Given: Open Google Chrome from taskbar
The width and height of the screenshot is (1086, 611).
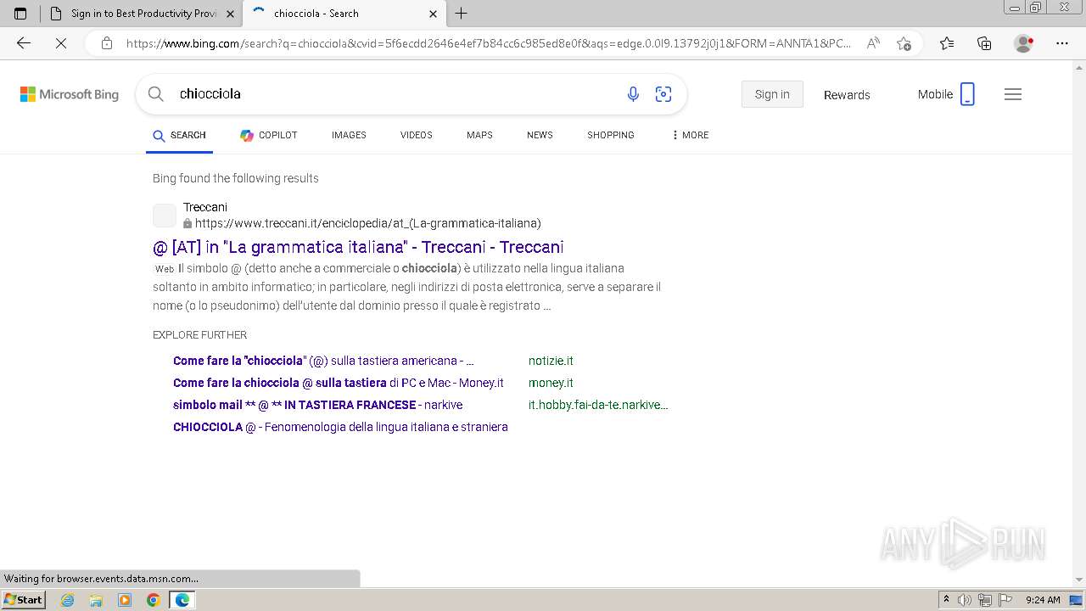Looking at the screenshot, I should coord(153,600).
